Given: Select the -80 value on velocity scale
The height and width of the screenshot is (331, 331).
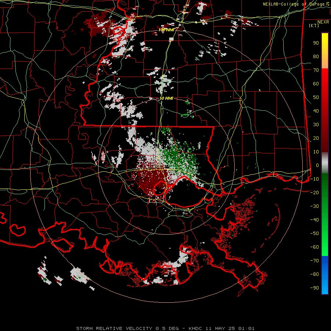Looking at the screenshot, I should (x=314, y=274).
